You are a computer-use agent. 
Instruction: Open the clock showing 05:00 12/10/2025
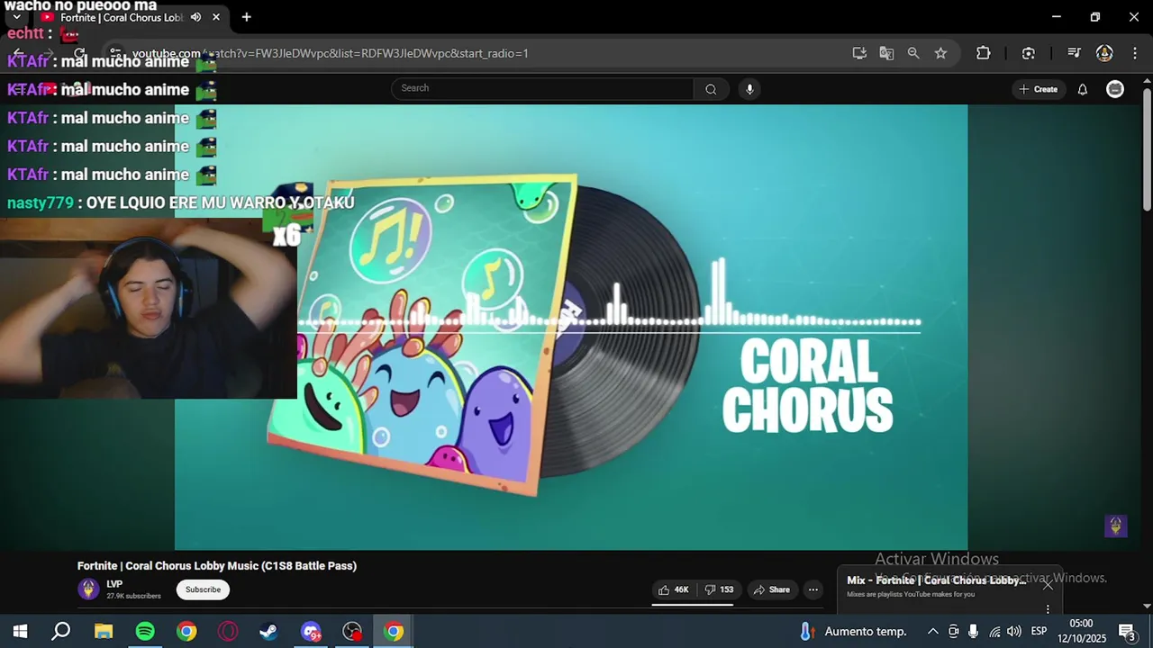point(1081,632)
